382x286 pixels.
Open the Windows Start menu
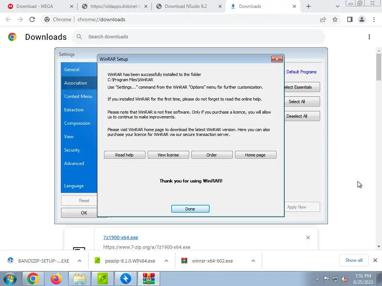(10, 279)
